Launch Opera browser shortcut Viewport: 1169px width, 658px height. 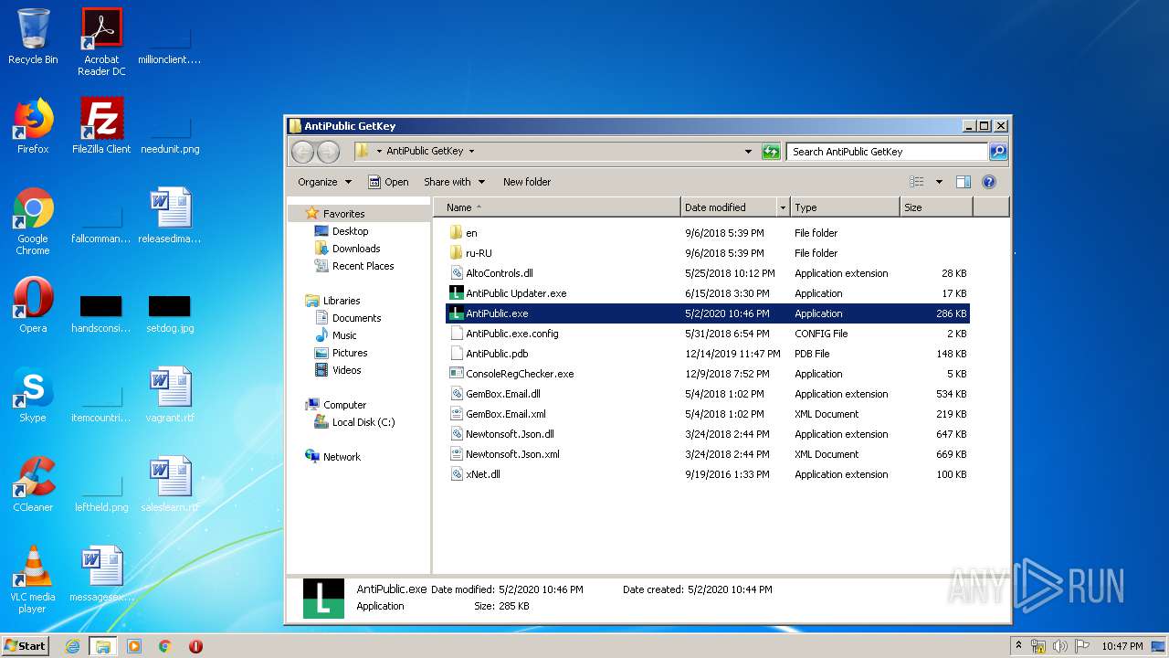point(33,305)
